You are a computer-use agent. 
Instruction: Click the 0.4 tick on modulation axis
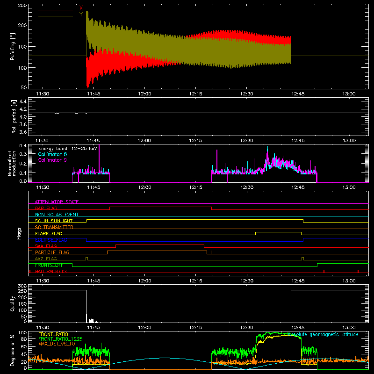coord(23,145)
